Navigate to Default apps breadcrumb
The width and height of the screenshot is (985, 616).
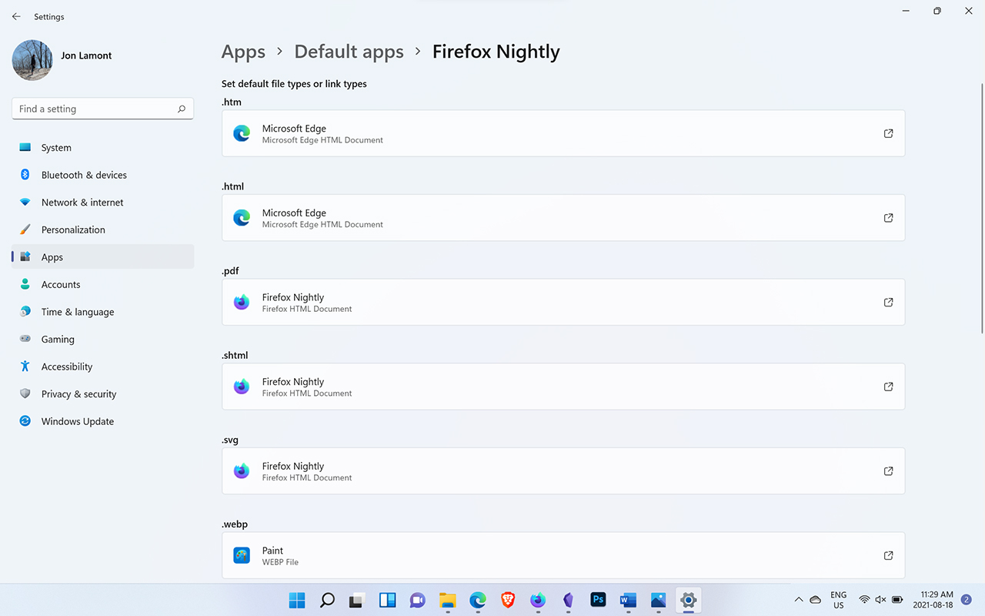(x=349, y=52)
